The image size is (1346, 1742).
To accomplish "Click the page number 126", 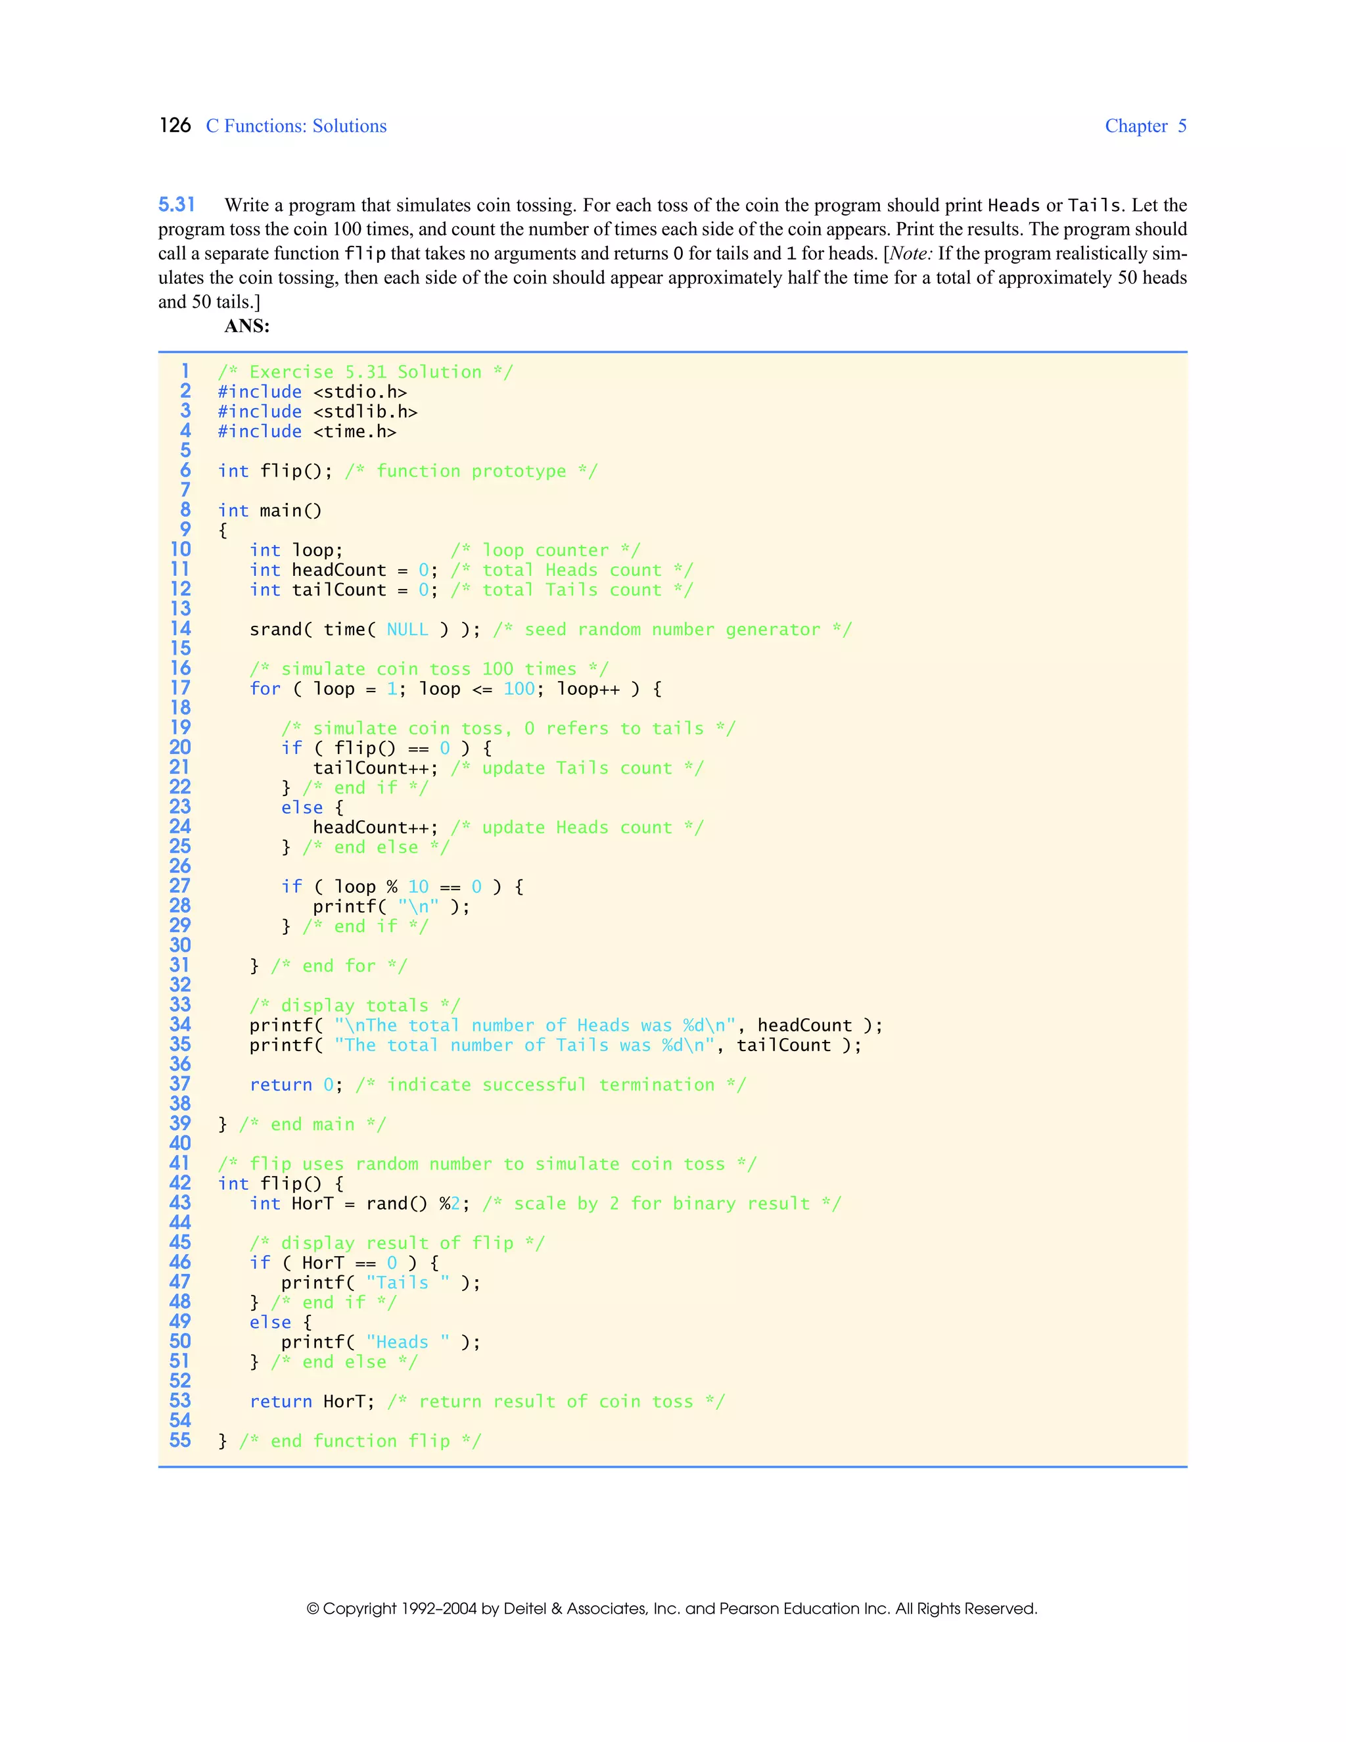I will pos(175,126).
